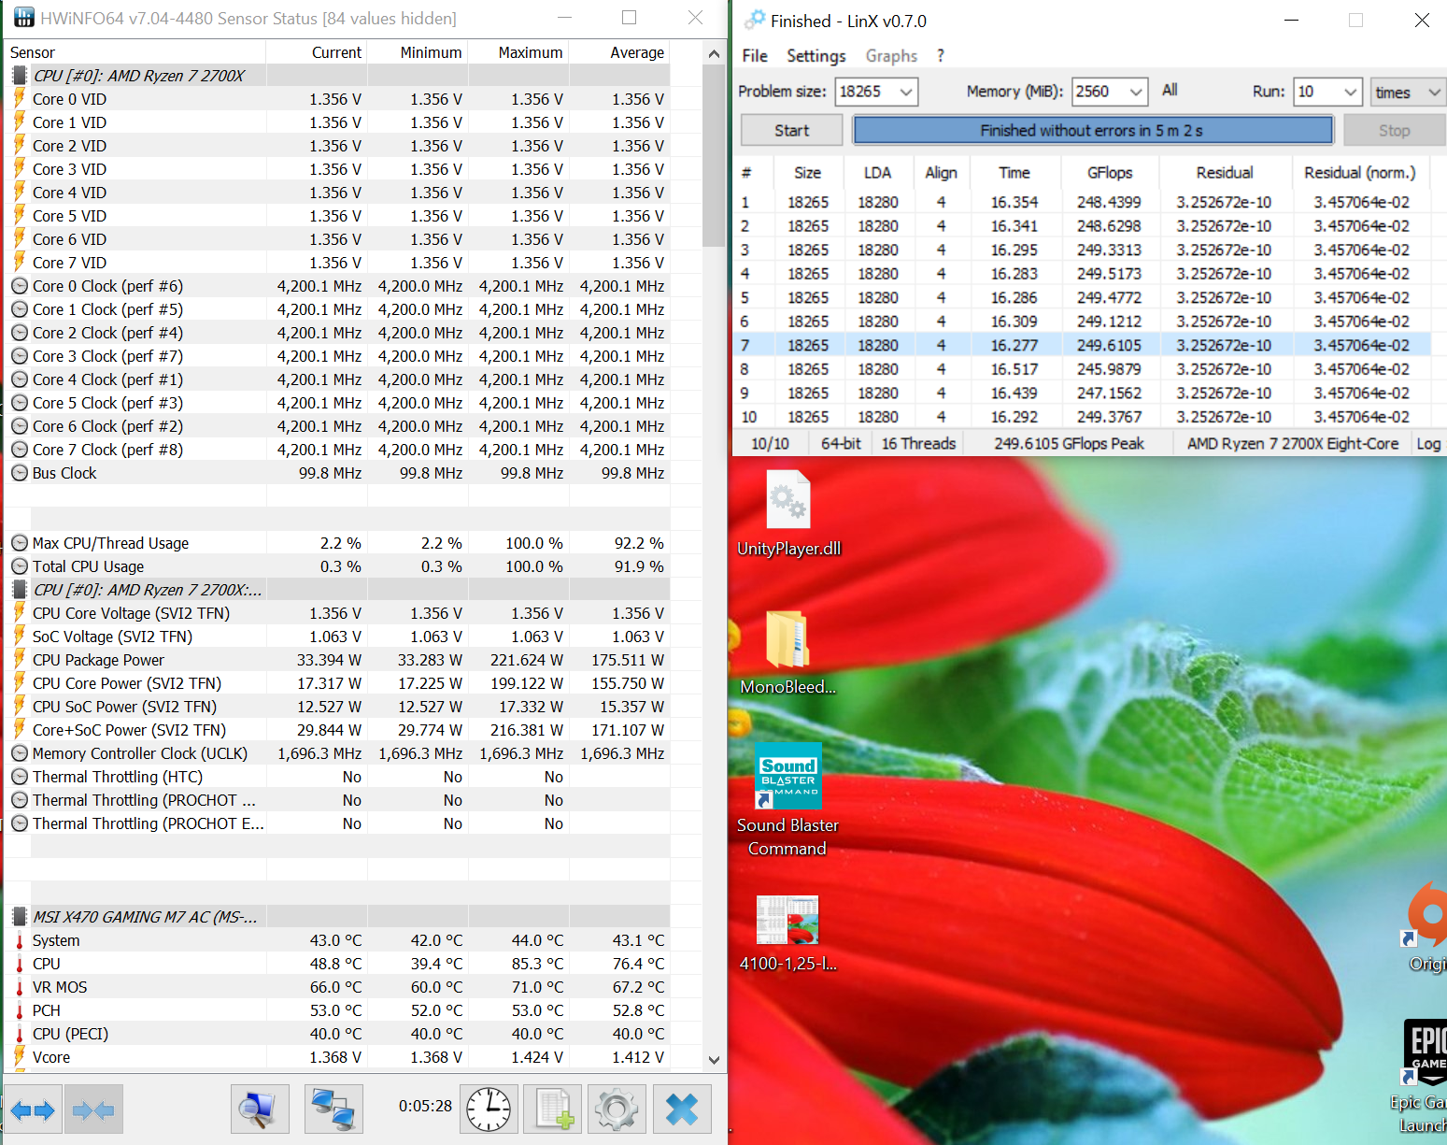The width and height of the screenshot is (1447, 1145).
Task: Start logging with the sheet-plus icon
Action: pos(553,1109)
